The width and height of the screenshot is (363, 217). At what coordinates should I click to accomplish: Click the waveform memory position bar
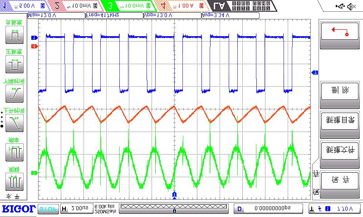174,207
